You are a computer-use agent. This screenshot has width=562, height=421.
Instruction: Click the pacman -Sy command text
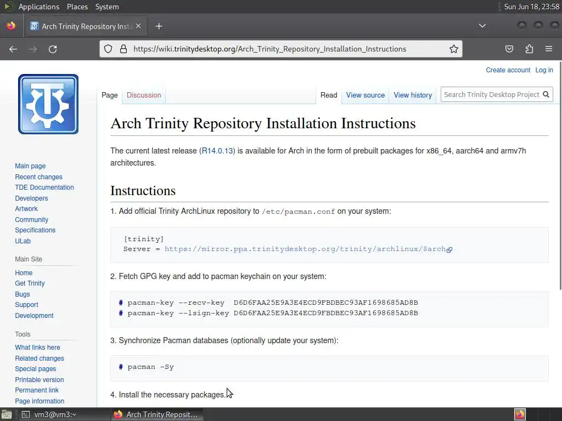tap(150, 367)
